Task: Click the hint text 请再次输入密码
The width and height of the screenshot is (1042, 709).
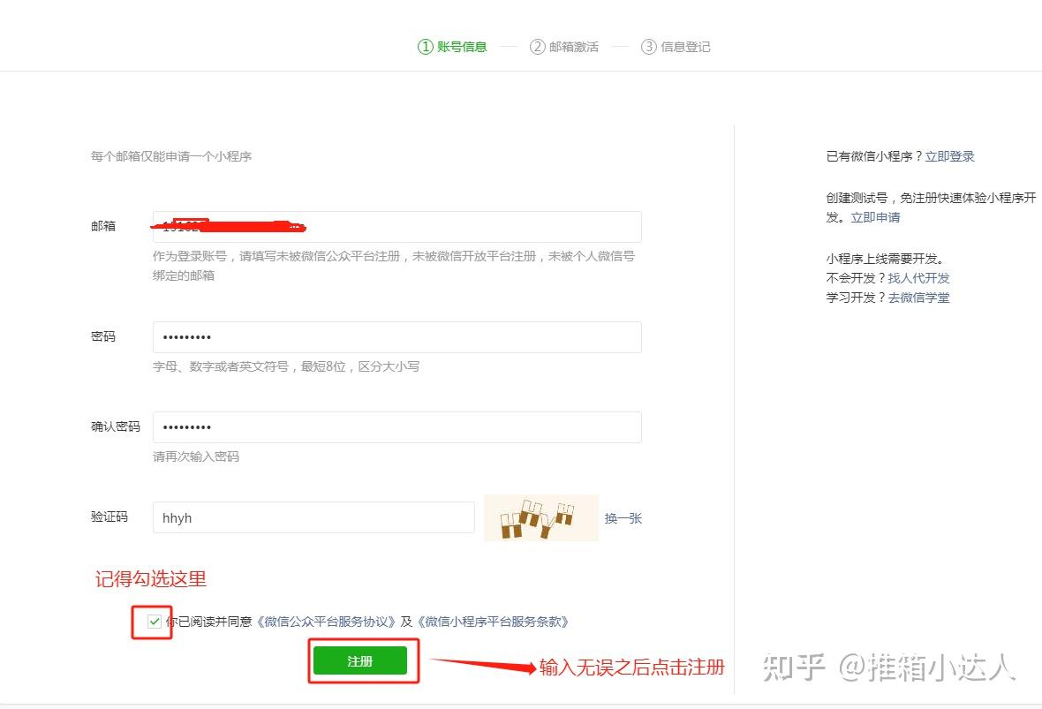Action: coord(196,456)
